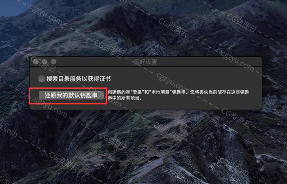Click empty title bar area right of 偏好设置
The height and width of the screenshot is (184, 287).
click(x=209, y=62)
